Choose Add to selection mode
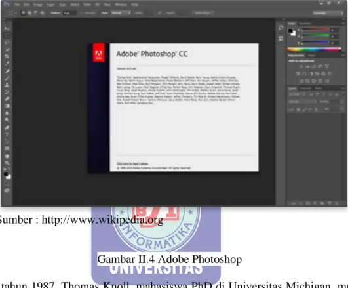The height and width of the screenshot is (288, 348). click(29, 13)
